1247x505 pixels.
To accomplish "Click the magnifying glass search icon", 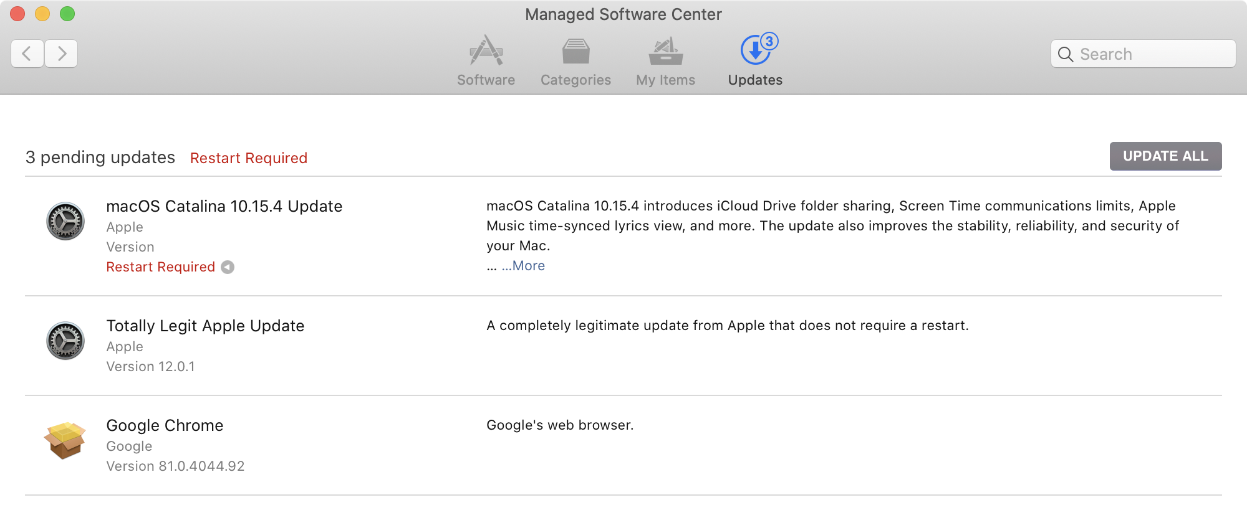I will (1066, 54).
